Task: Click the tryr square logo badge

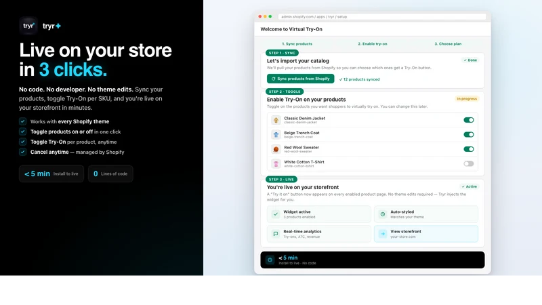Action: 28,26
